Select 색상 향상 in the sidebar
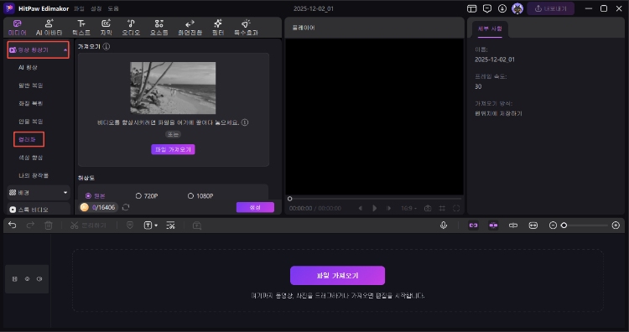This screenshot has width=629, height=332. (x=30, y=158)
